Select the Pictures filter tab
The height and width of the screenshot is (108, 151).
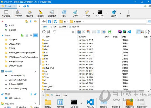[x=62, y=27]
